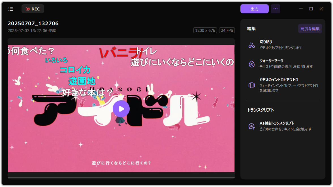The image size is (333, 187).
Task: Open the recordings list icon top-left
Action: coord(11,9)
